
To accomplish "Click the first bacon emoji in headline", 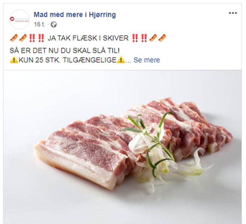I will tap(14, 38).
